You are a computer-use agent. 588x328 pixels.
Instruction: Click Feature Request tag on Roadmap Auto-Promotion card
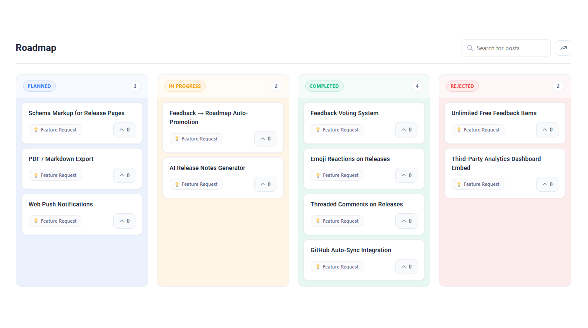196,139
